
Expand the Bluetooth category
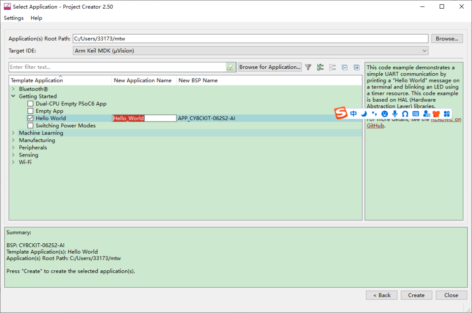pyautogui.click(x=13, y=89)
